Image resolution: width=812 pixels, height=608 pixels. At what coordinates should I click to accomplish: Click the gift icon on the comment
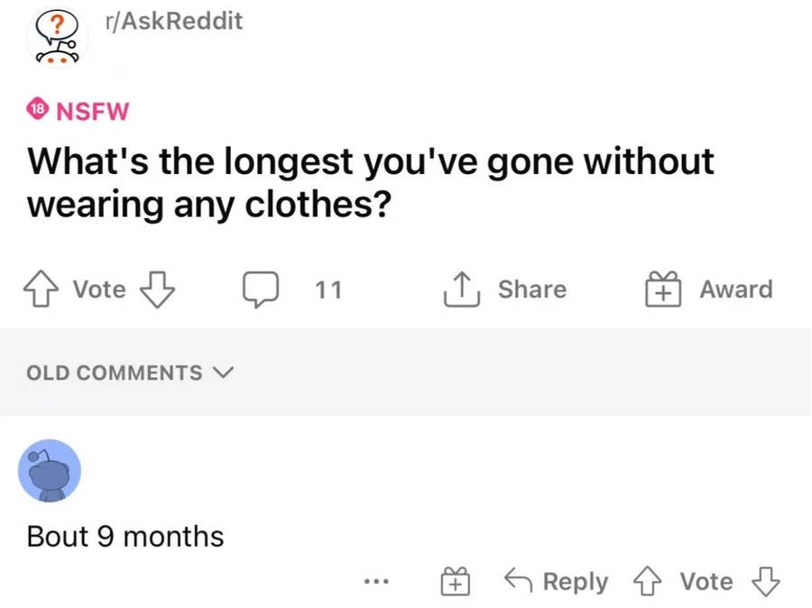(x=456, y=581)
